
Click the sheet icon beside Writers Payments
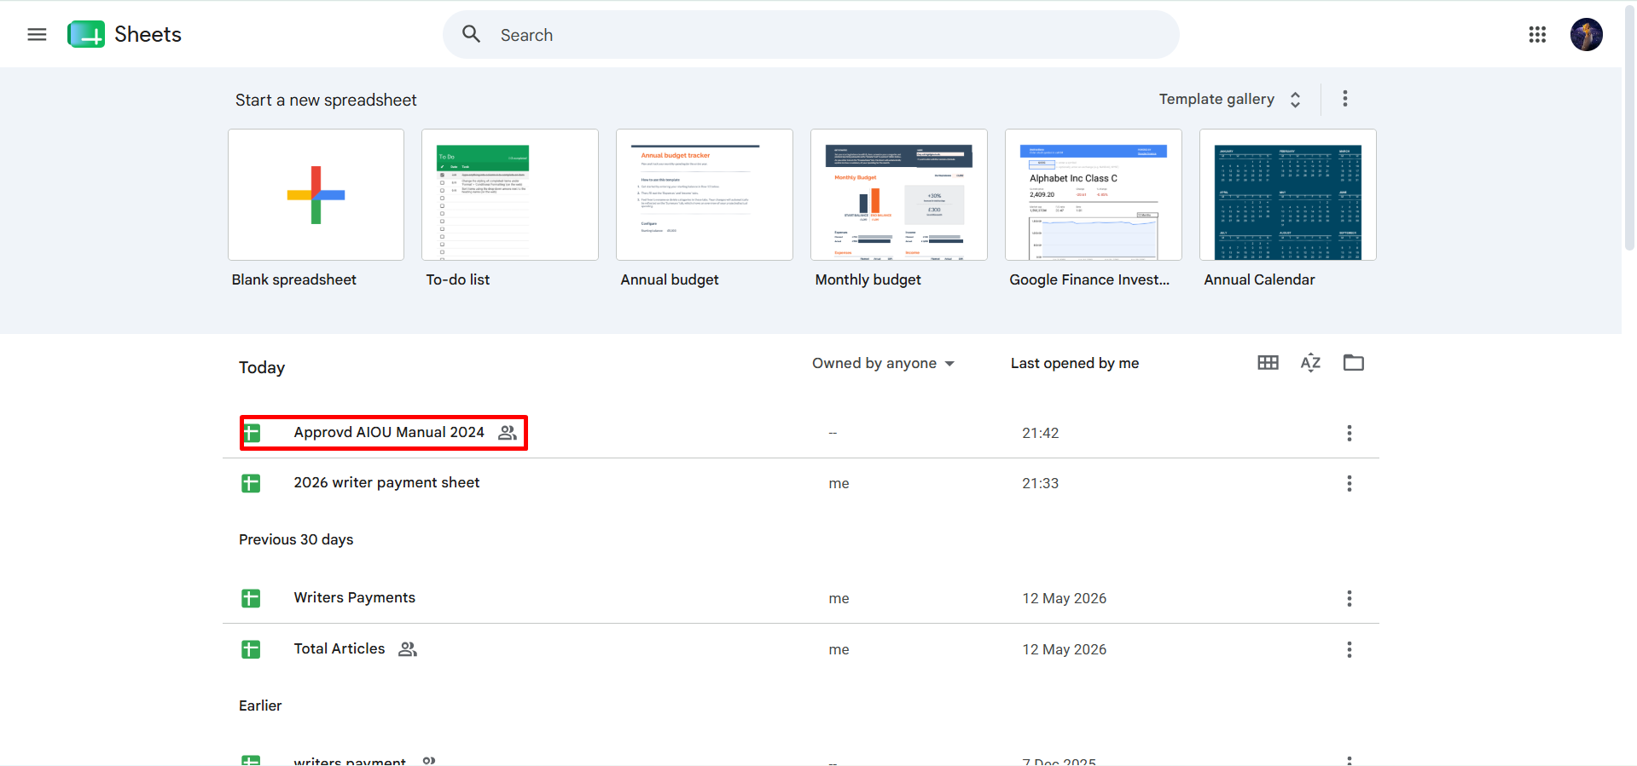[x=251, y=598]
